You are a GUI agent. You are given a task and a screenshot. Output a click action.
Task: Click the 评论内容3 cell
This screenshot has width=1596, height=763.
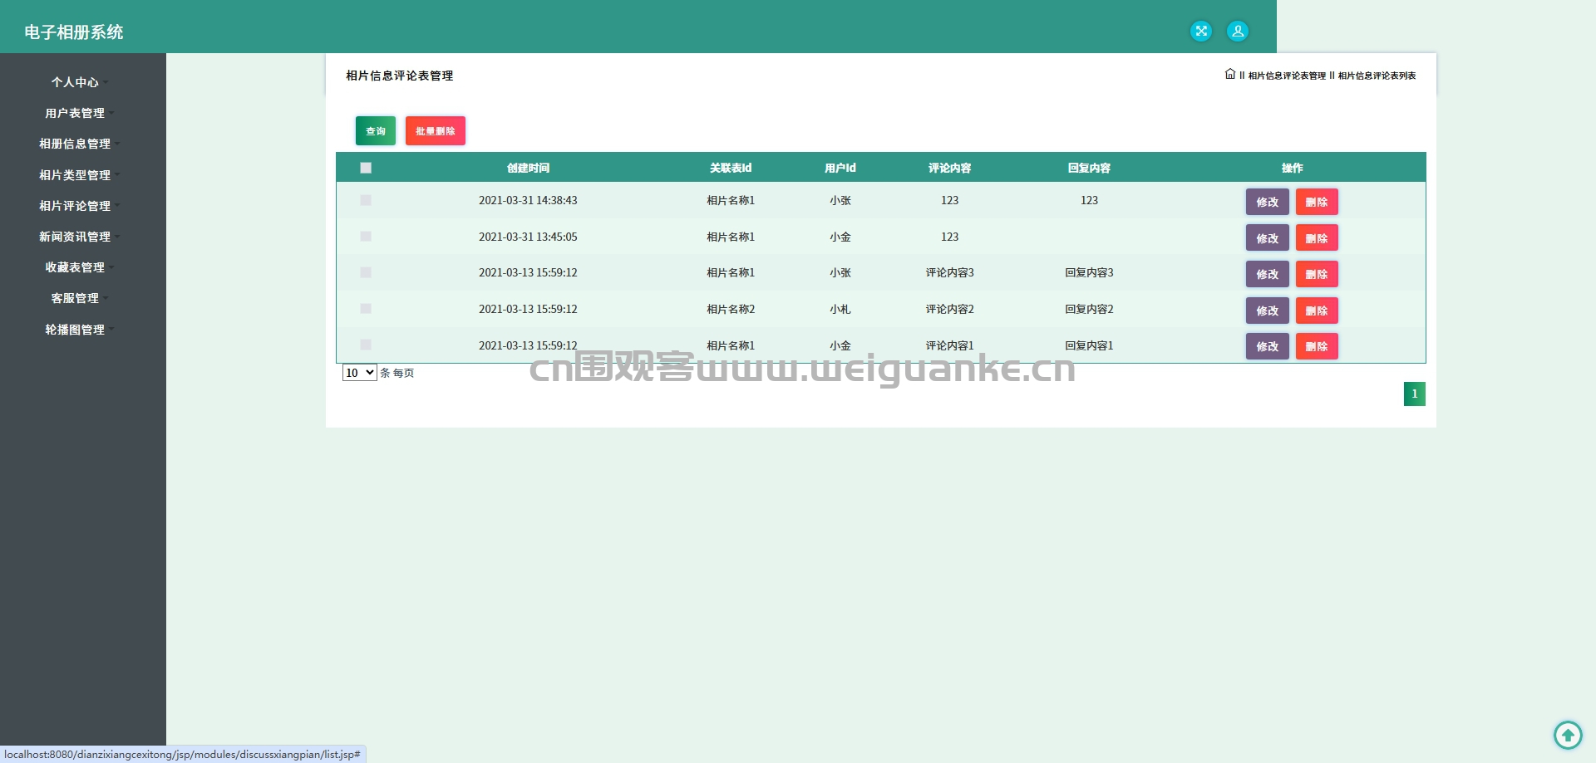(950, 272)
